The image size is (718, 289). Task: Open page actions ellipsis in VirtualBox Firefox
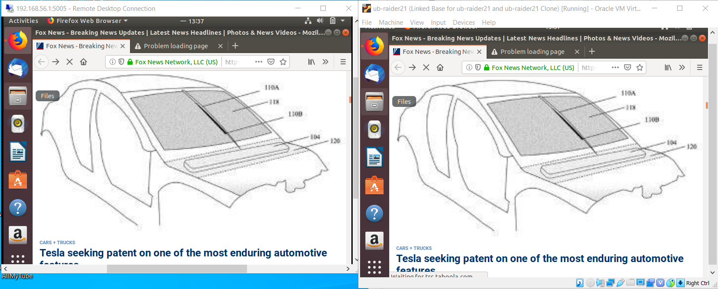[x=615, y=67]
